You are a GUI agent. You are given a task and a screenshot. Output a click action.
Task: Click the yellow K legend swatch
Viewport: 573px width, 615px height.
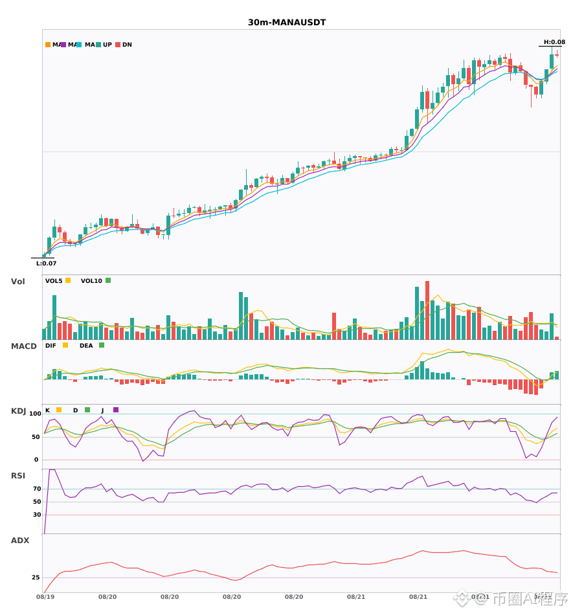(59, 410)
